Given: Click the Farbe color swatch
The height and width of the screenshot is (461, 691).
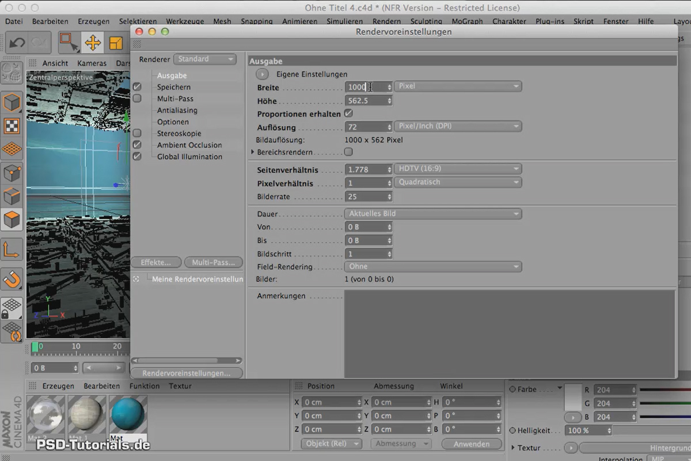Looking at the screenshot, I should pos(573,396).
